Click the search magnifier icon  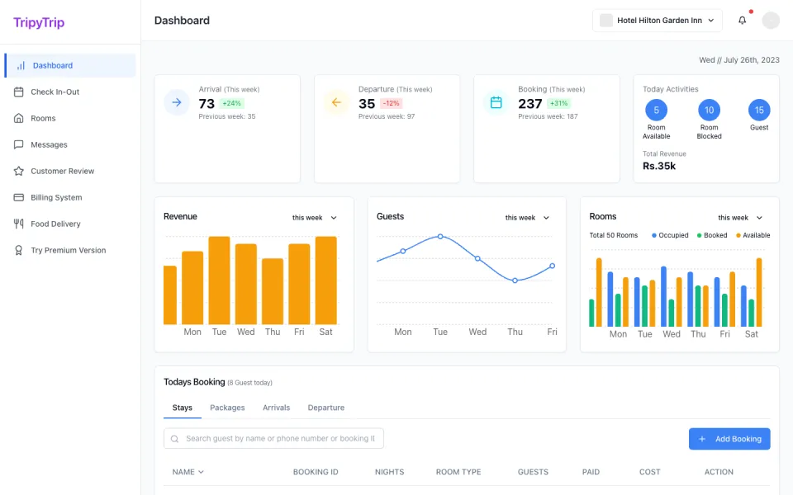pos(174,439)
